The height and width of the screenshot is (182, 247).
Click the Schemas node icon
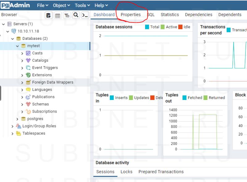tap(28, 104)
